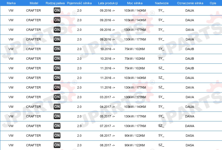
Task: Click VW in the 03.2017 row
Action: pos(11,97)
